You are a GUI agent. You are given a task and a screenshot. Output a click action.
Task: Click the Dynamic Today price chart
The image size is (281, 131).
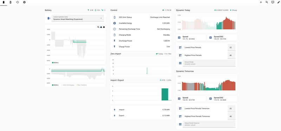207,23
